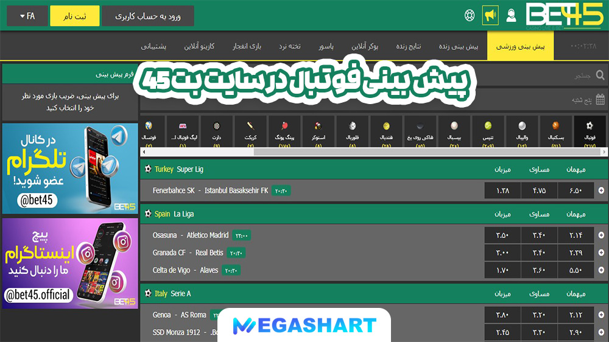Collapse the Spain La Liga league header
609x342 pixels.
pyautogui.click(x=375, y=214)
